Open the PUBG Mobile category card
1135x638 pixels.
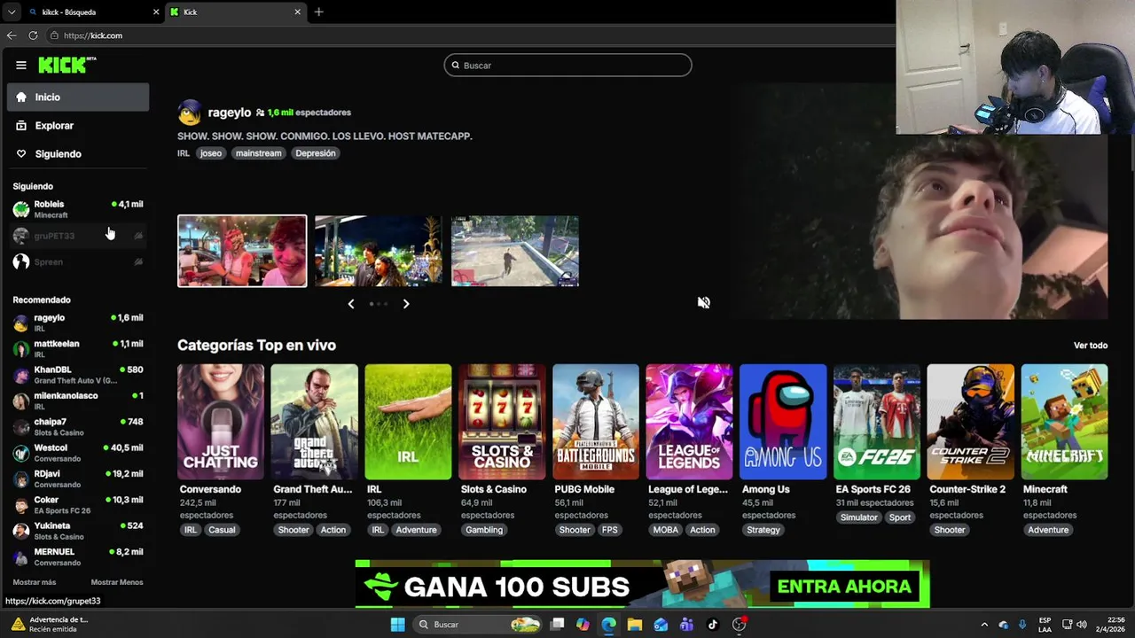click(x=596, y=422)
